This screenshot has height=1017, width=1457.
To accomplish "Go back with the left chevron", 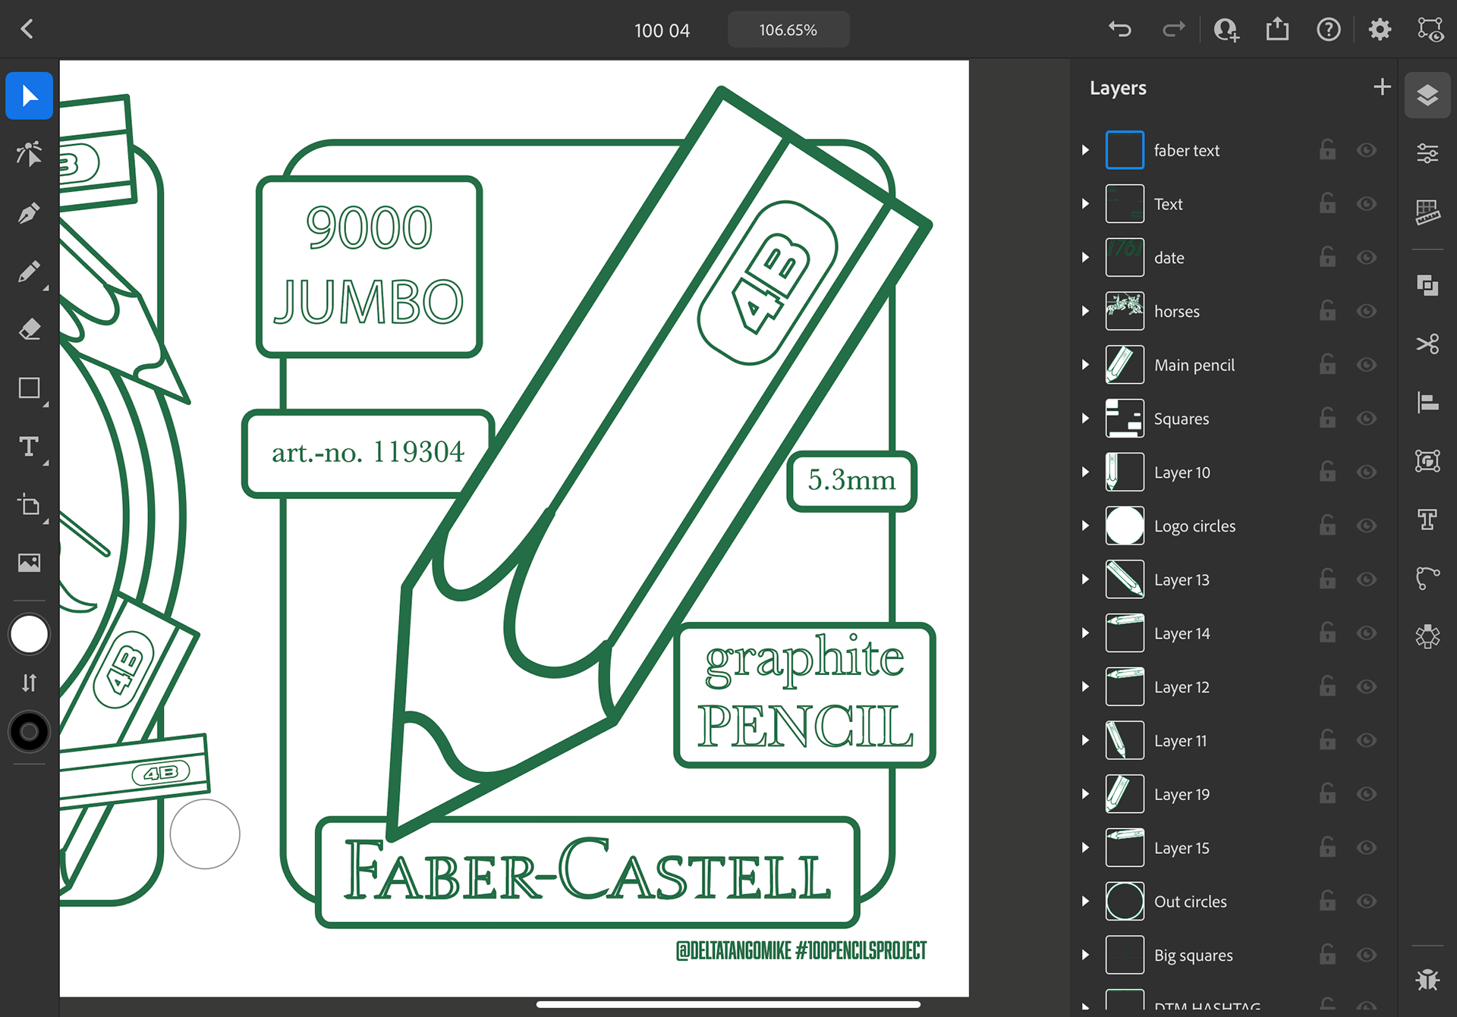I will (27, 30).
